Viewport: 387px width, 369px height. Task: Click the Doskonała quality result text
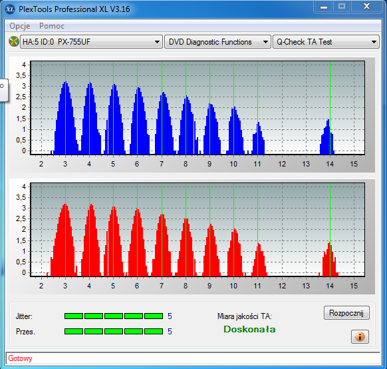click(x=249, y=329)
